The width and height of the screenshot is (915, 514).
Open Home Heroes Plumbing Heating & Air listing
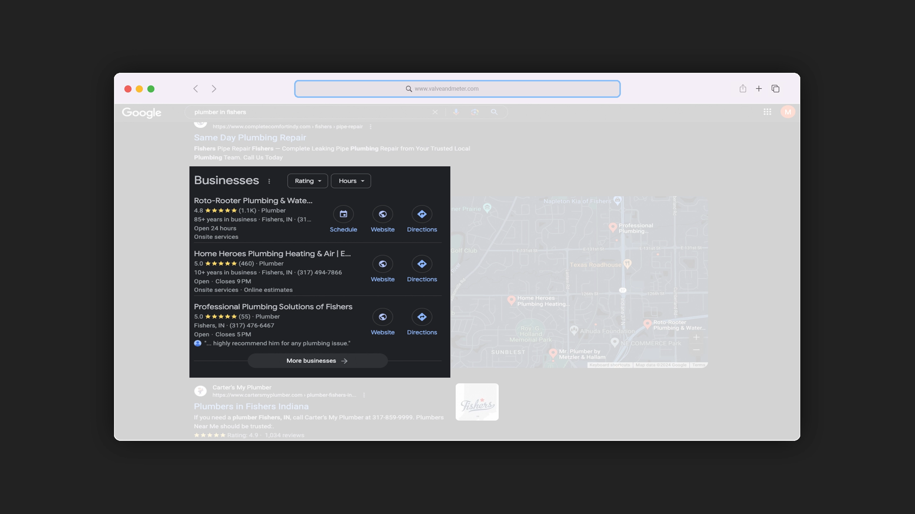click(272, 254)
